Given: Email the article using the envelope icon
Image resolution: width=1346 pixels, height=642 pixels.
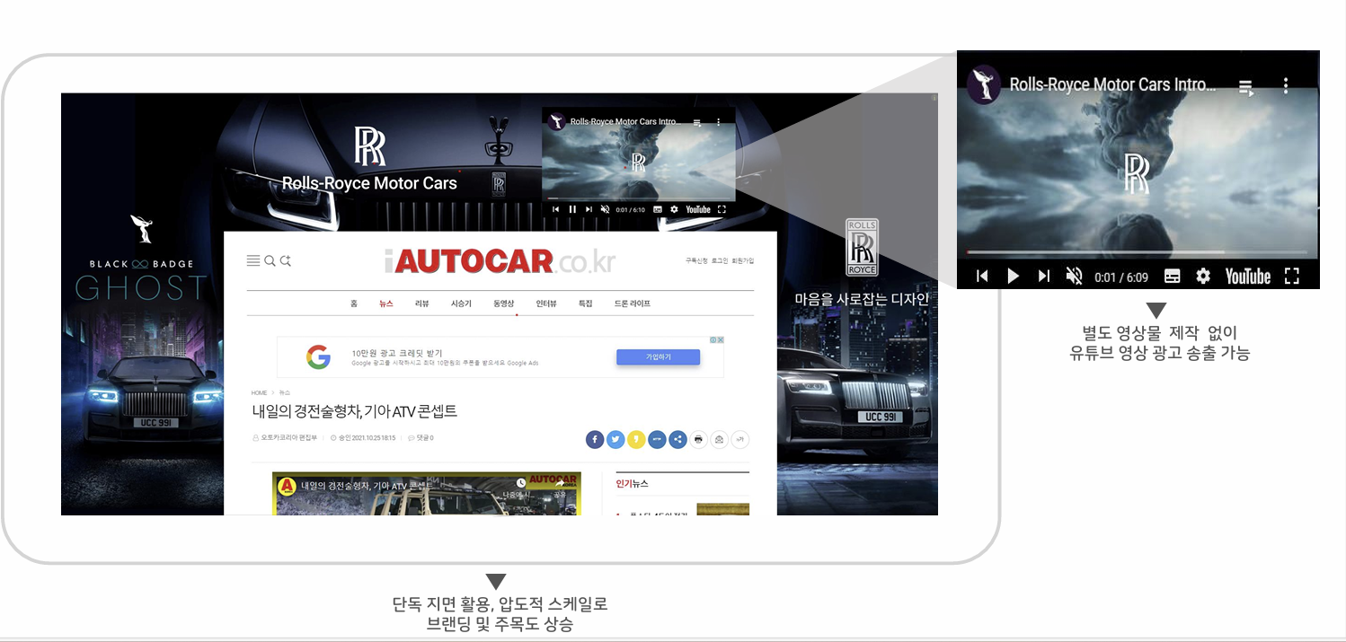Looking at the screenshot, I should pos(720,439).
